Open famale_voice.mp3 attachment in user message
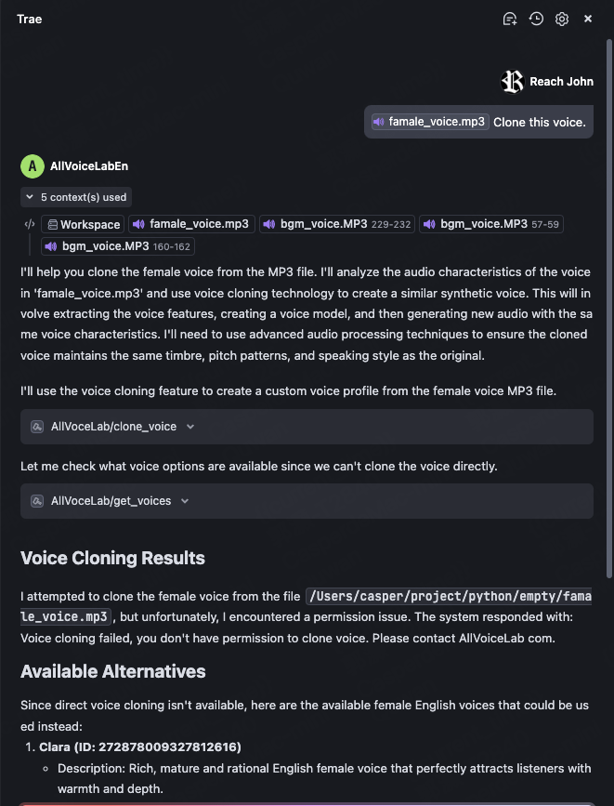614x806 pixels. pos(430,122)
